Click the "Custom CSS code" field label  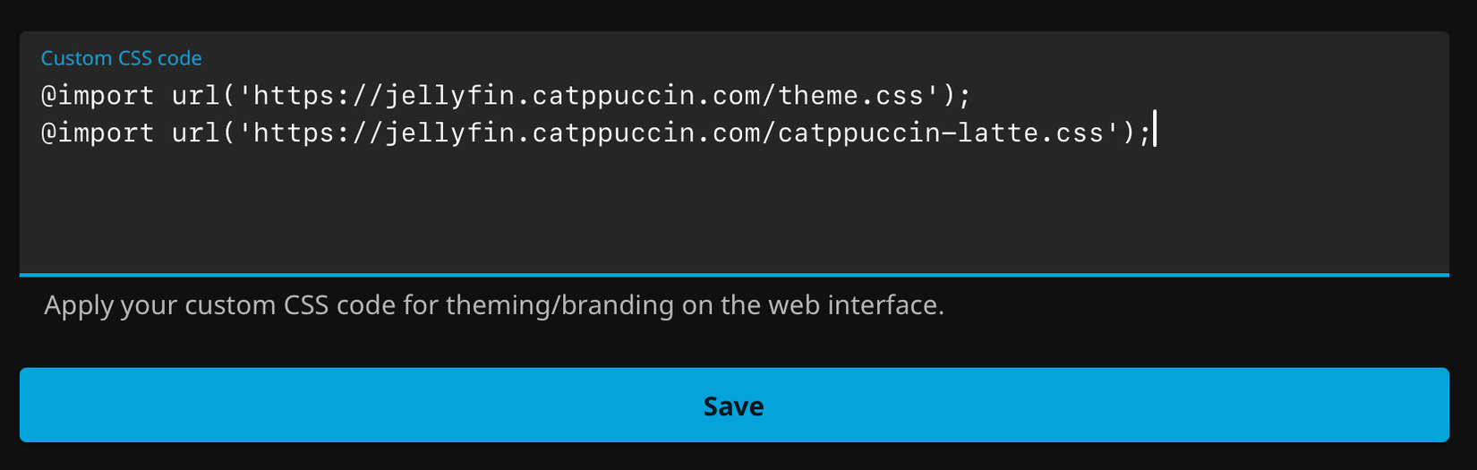[121, 58]
